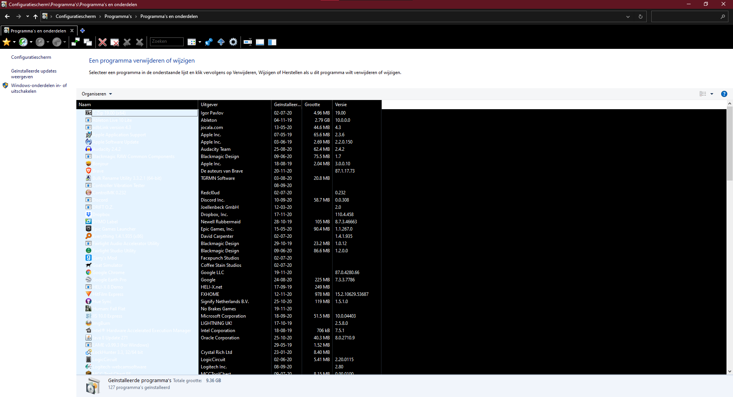Select the Discord Inc. publisher cell

pos(213,200)
